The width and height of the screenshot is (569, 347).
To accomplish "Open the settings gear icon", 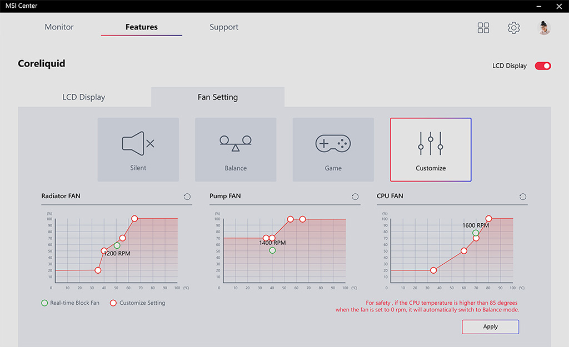I will [x=513, y=28].
